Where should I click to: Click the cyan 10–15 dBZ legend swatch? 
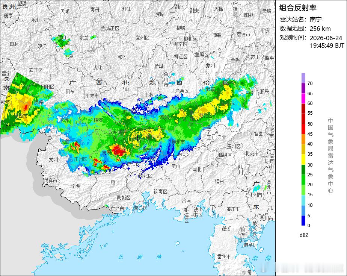pos(303,200)
